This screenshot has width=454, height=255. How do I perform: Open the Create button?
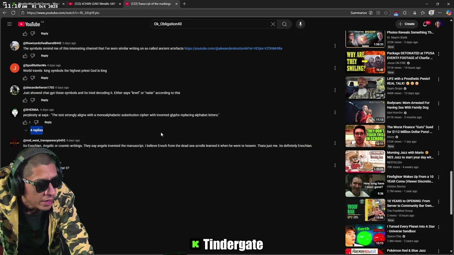pyautogui.click(x=406, y=24)
